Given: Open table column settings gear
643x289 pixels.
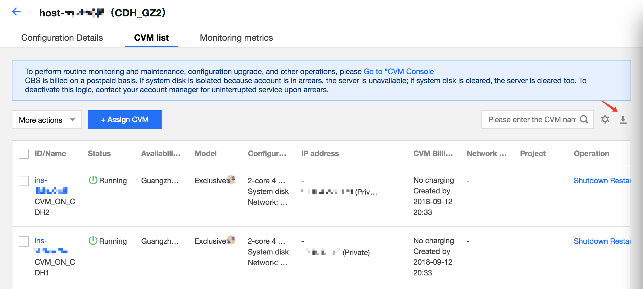Looking at the screenshot, I should 605,119.
